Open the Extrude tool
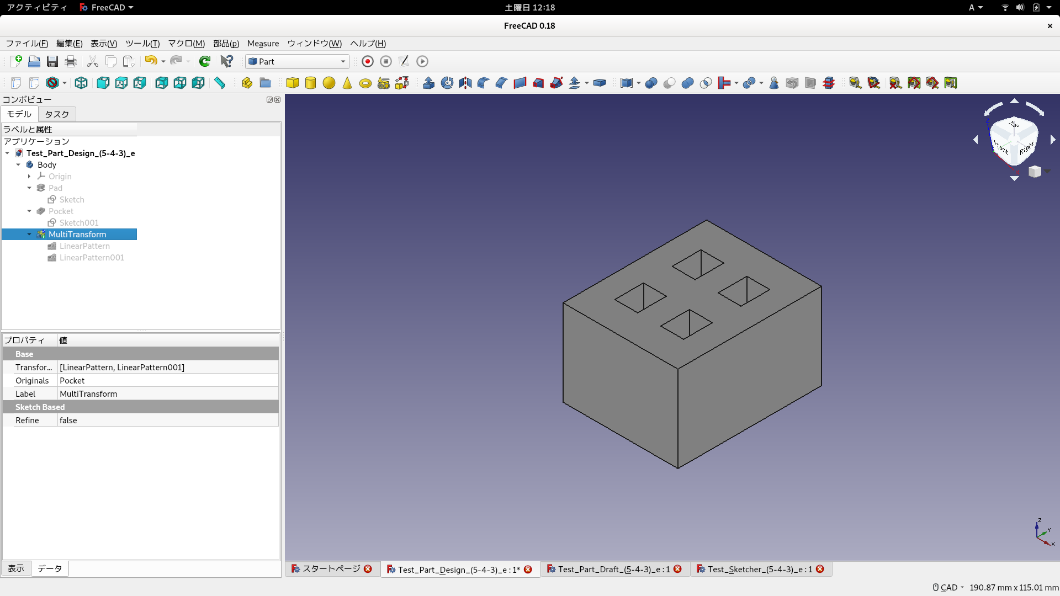Image resolution: width=1060 pixels, height=596 pixels. pos(429,83)
